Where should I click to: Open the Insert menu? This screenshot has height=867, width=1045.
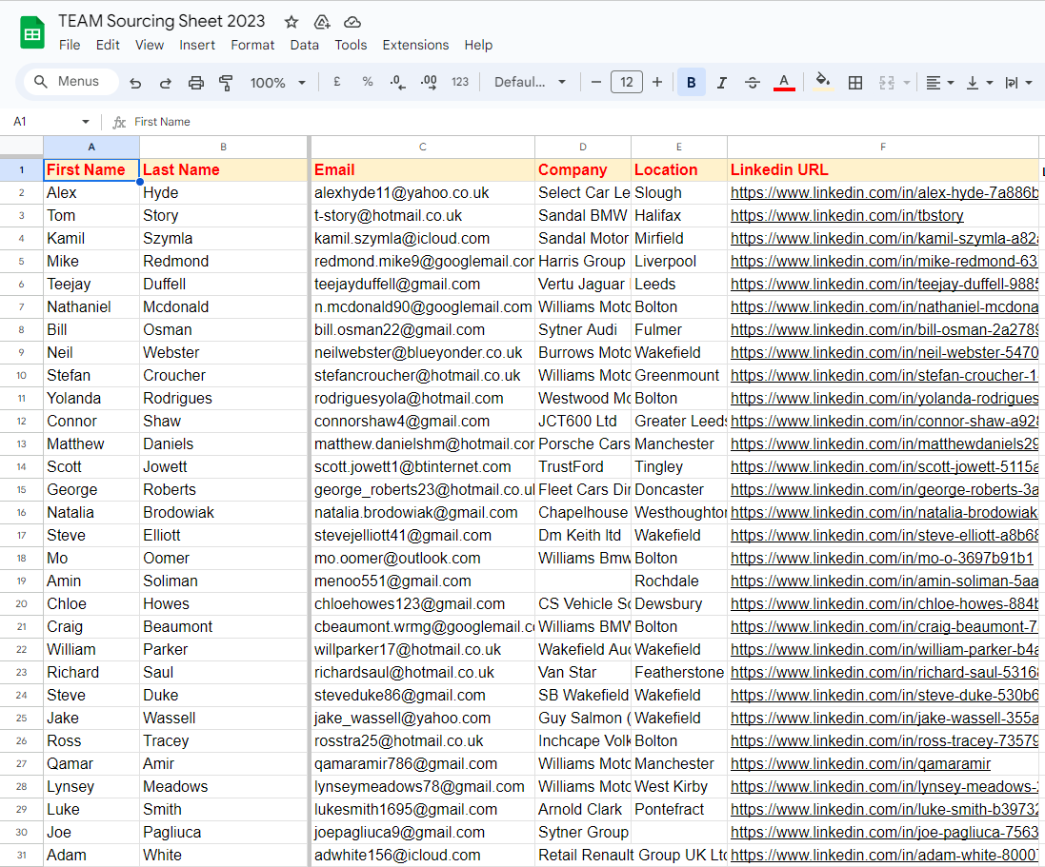196,46
